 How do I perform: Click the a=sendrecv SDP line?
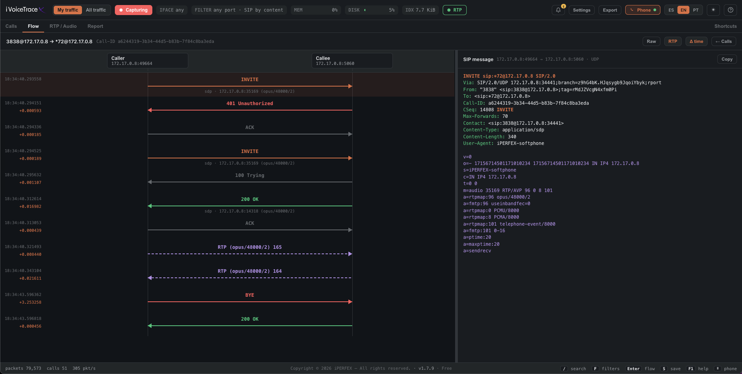tap(477, 251)
